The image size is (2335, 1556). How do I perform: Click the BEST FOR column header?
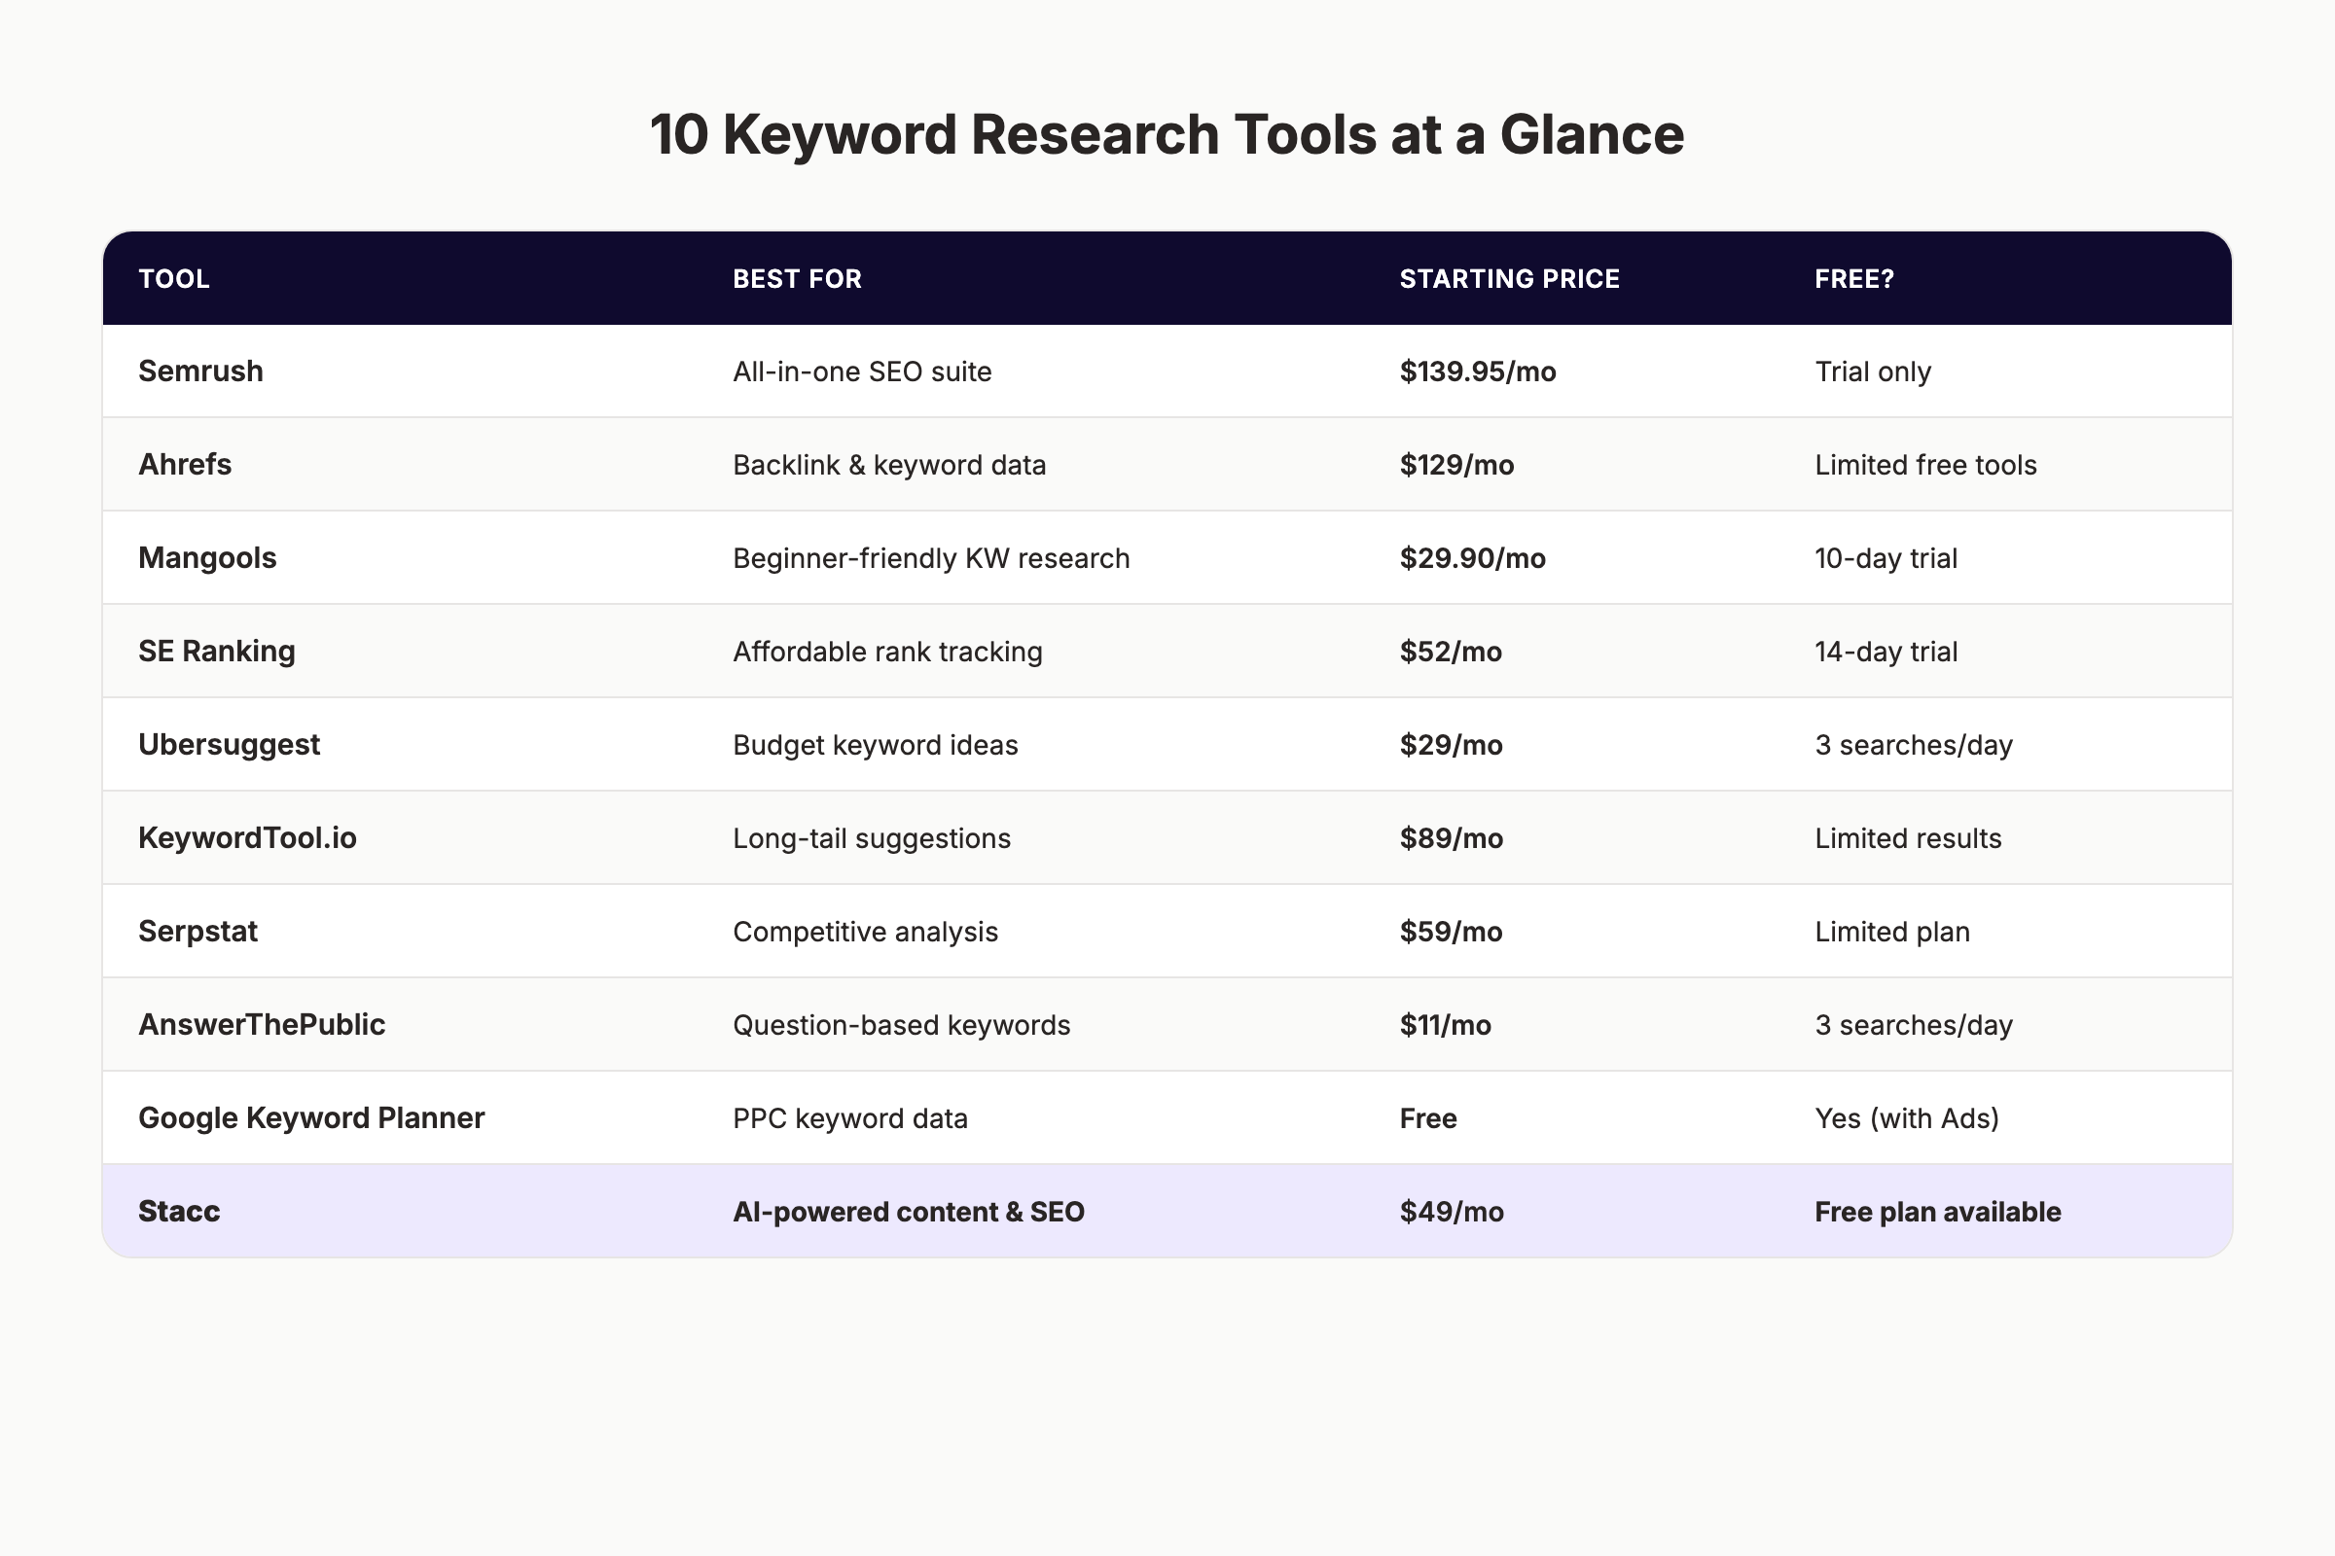[795, 279]
